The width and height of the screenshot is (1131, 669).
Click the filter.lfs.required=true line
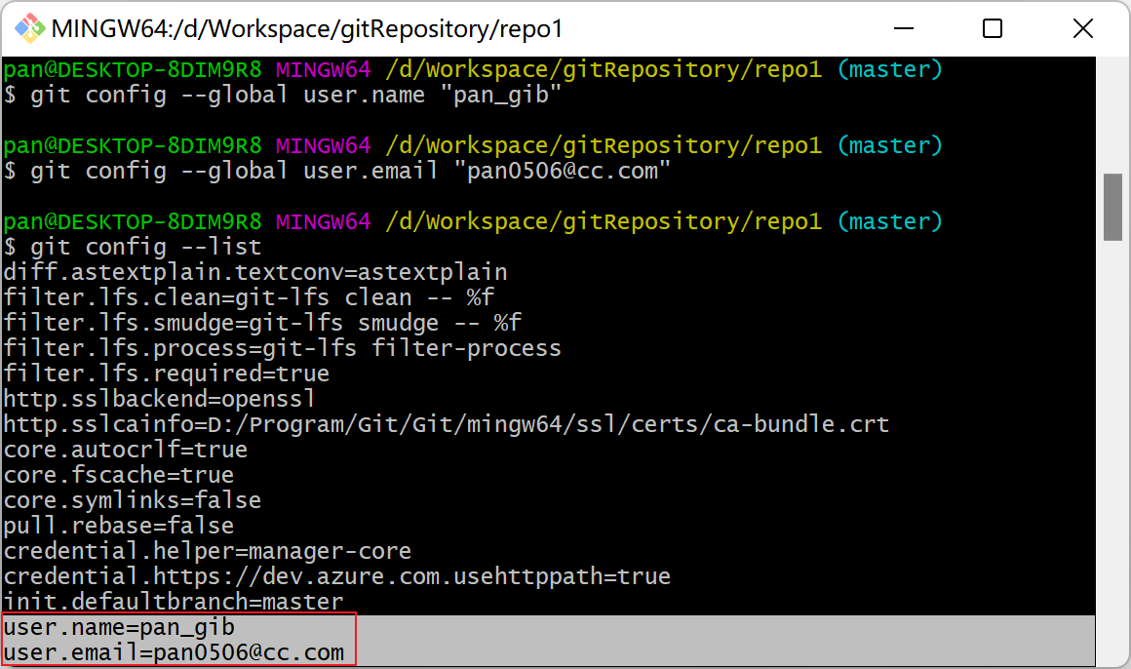click(x=167, y=374)
